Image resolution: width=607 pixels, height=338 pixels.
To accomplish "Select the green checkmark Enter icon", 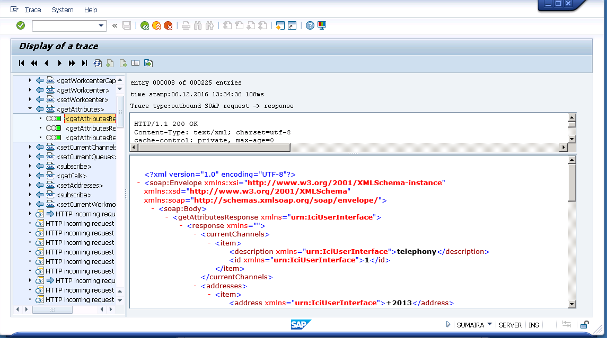I will click(x=21, y=25).
